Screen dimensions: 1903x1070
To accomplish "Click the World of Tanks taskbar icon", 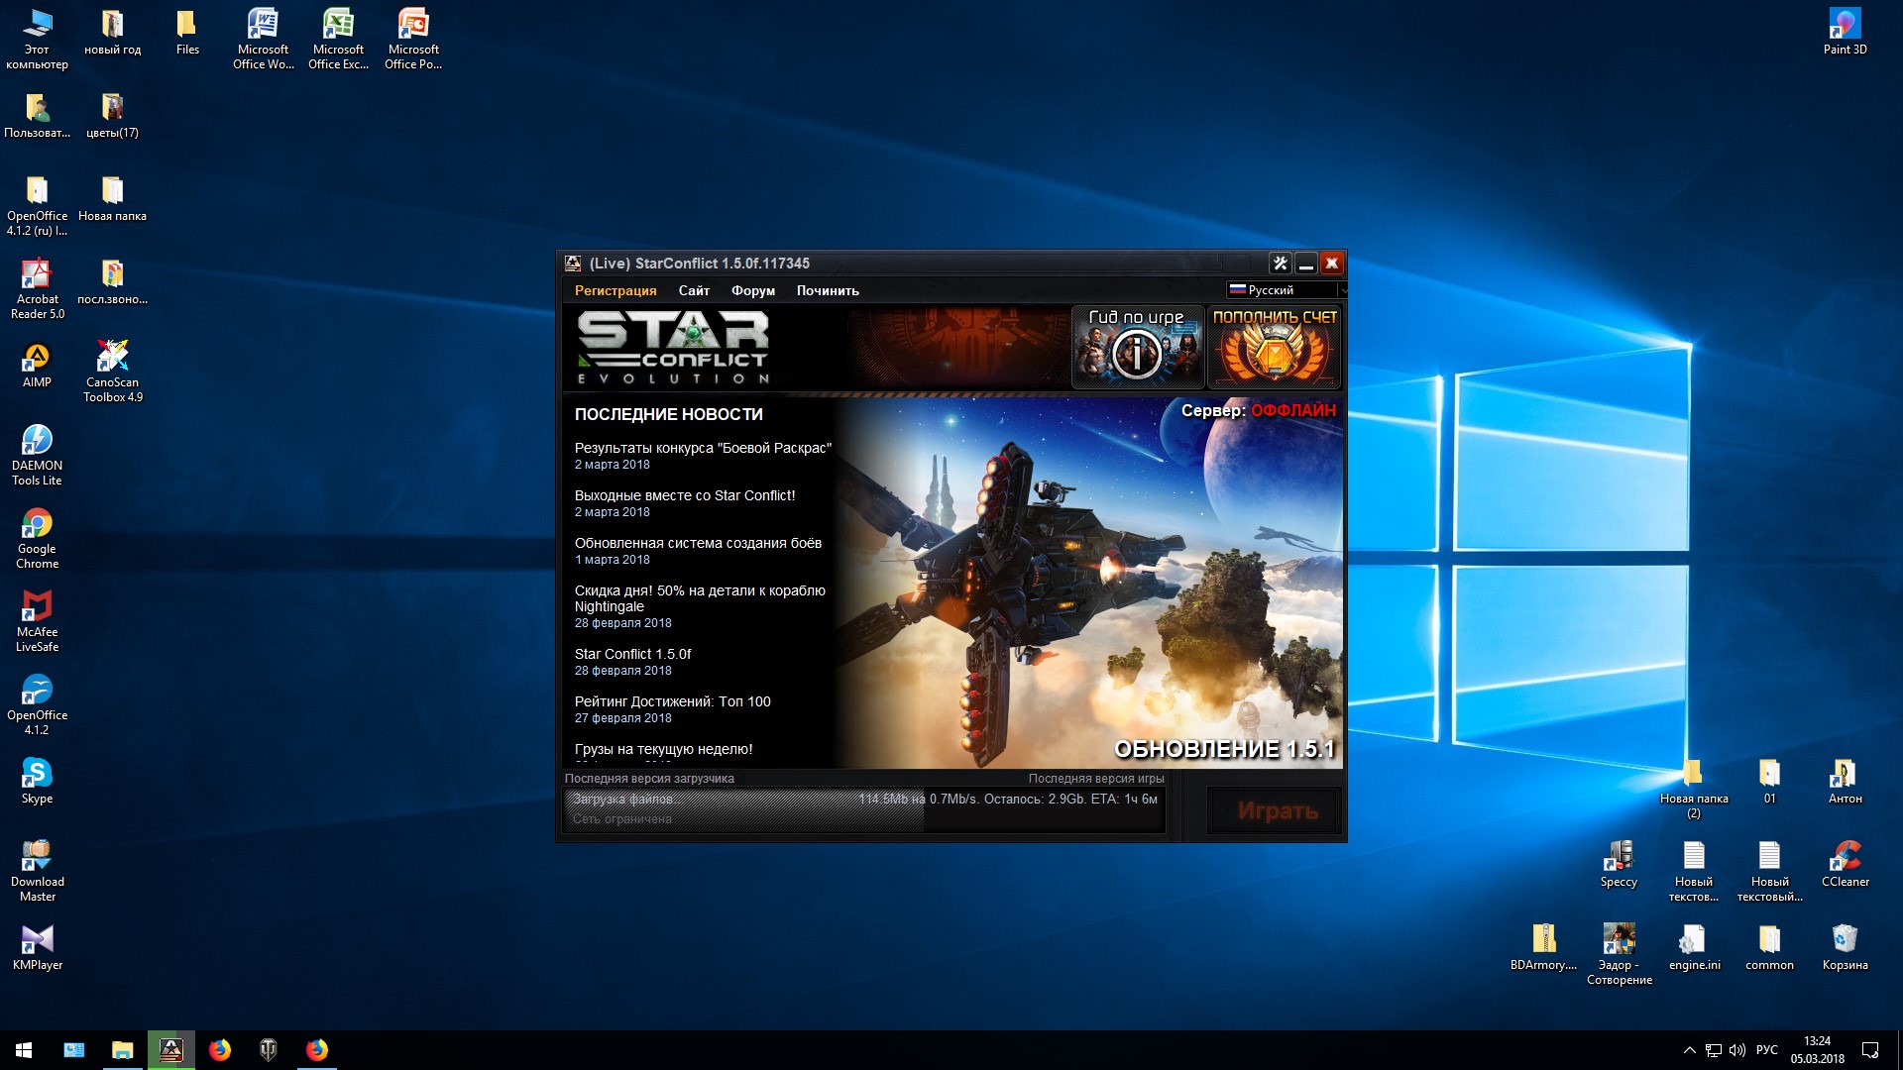I will (268, 1050).
